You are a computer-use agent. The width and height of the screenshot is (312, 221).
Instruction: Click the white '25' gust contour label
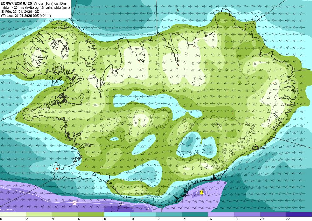(75, 203)
